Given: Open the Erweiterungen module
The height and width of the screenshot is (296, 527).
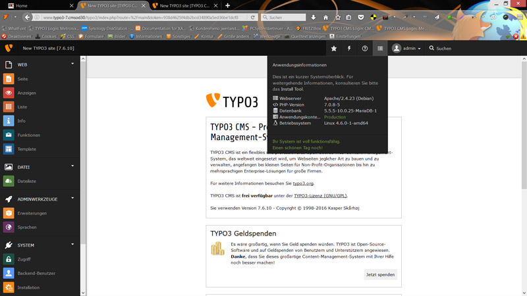Looking at the screenshot, I should (x=32, y=213).
